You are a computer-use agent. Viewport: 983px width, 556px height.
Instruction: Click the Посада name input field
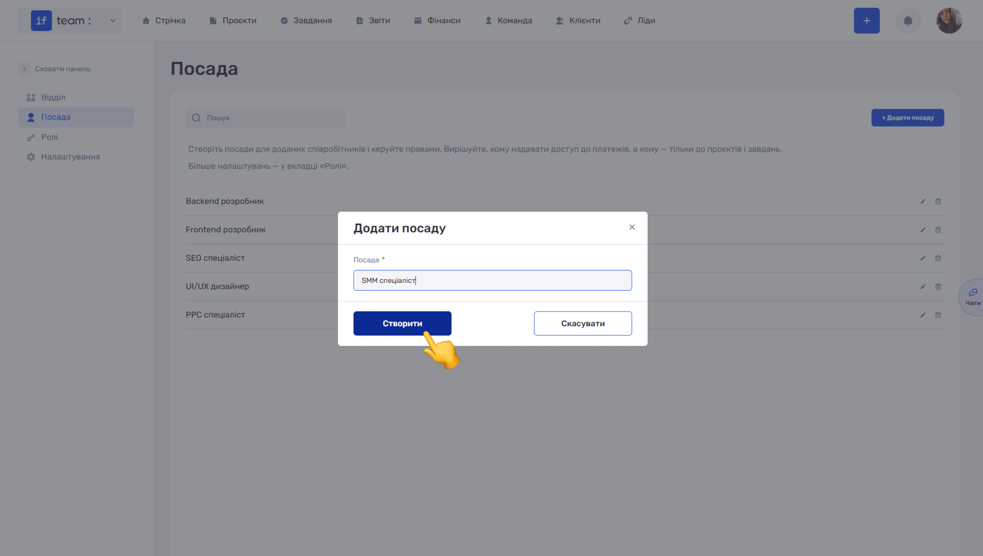[493, 280]
